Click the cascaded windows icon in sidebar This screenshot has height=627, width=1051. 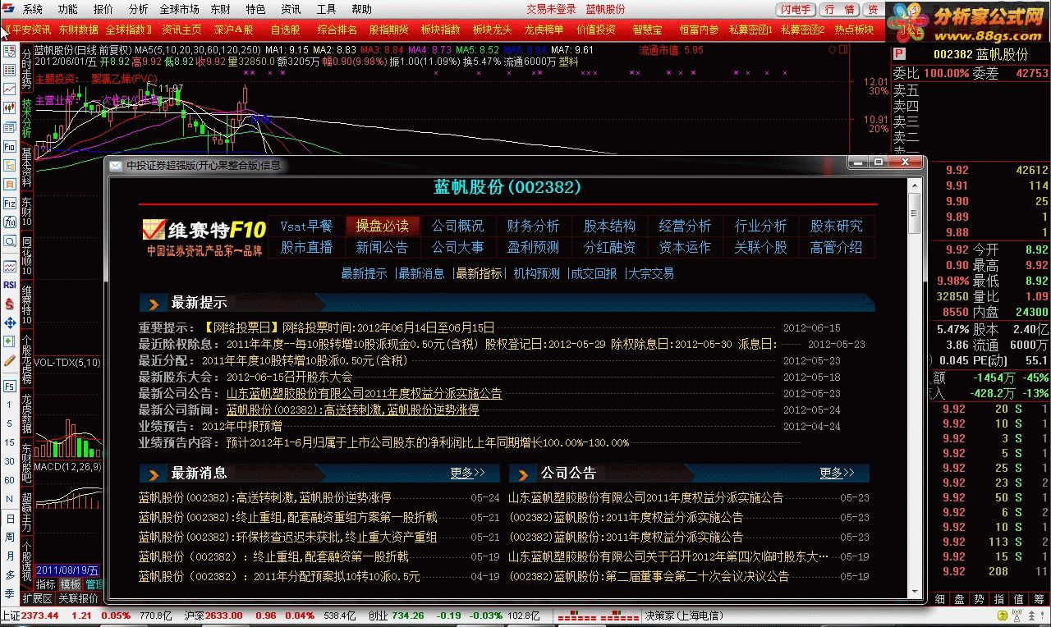[x=10, y=127]
